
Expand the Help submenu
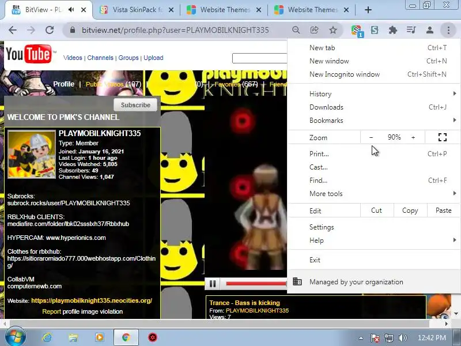tap(373, 240)
